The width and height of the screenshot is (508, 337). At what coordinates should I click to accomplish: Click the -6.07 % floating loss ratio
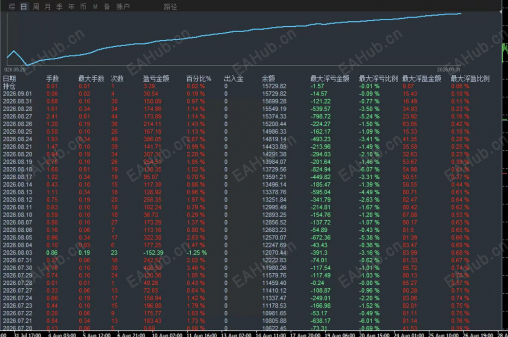point(369,169)
